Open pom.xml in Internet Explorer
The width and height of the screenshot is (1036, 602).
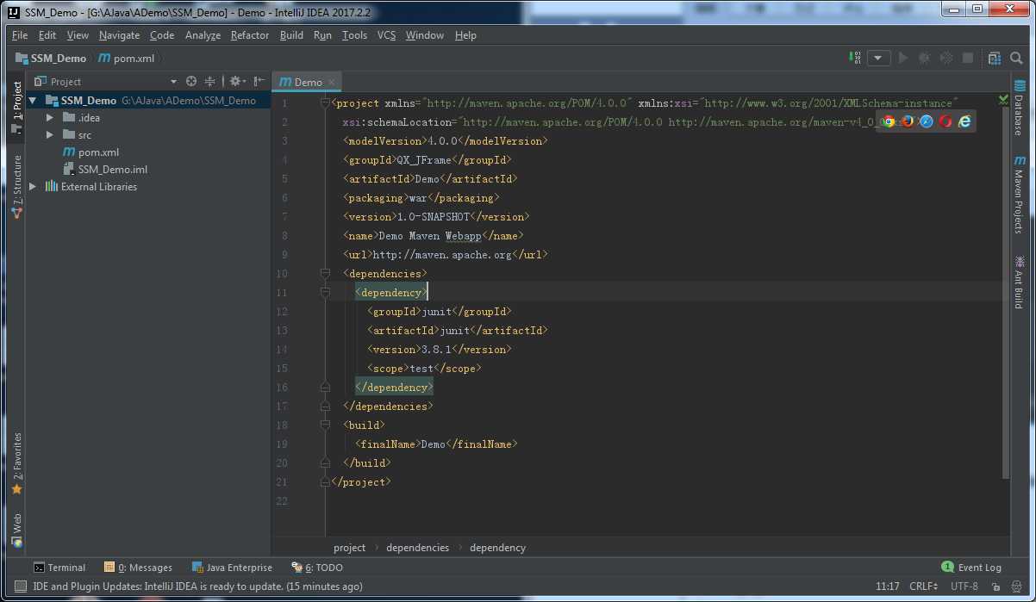click(x=964, y=121)
